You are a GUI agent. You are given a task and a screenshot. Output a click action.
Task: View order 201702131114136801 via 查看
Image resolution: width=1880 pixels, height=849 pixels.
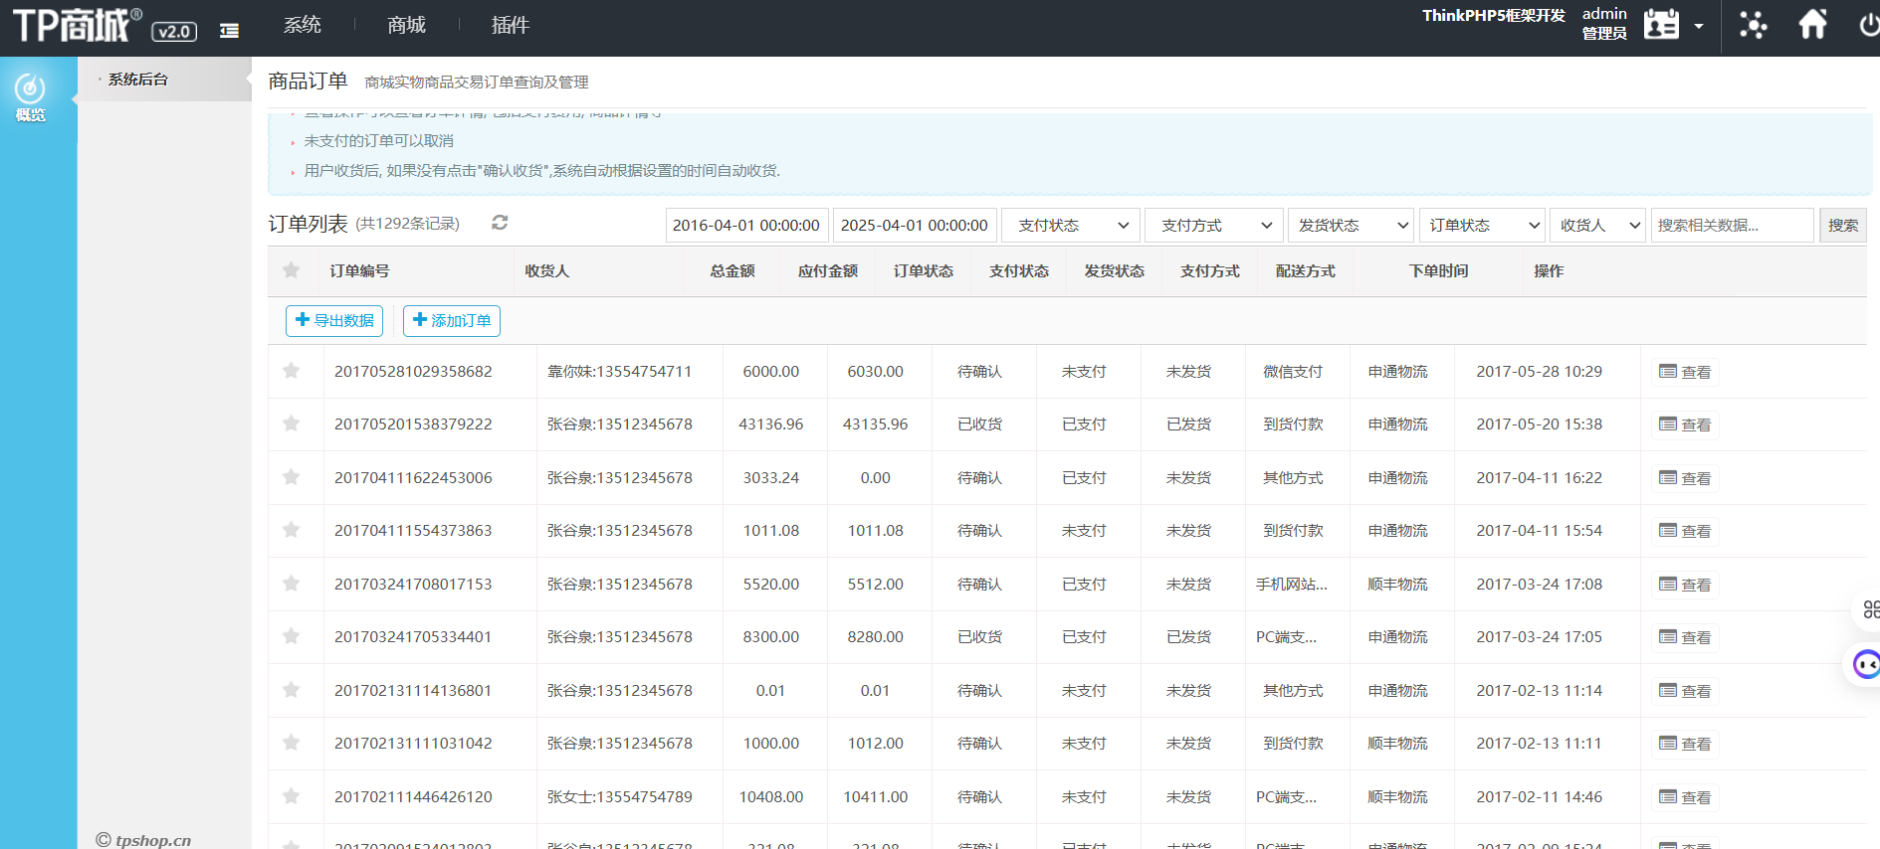click(x=1685, y=691)
